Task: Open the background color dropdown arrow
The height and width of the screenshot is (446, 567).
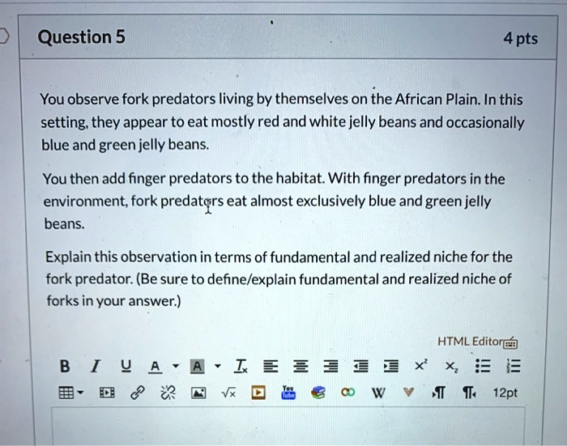Action: (x=217, y=366)
